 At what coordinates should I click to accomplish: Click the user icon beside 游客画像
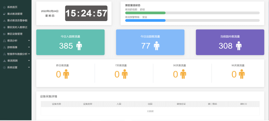(5, 47)
